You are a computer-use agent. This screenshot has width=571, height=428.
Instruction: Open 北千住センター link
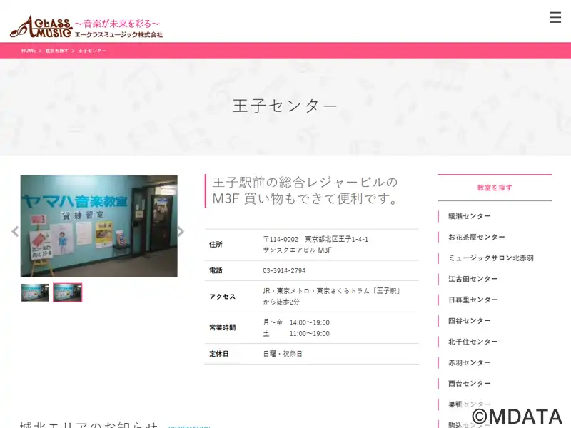point(473,342)
